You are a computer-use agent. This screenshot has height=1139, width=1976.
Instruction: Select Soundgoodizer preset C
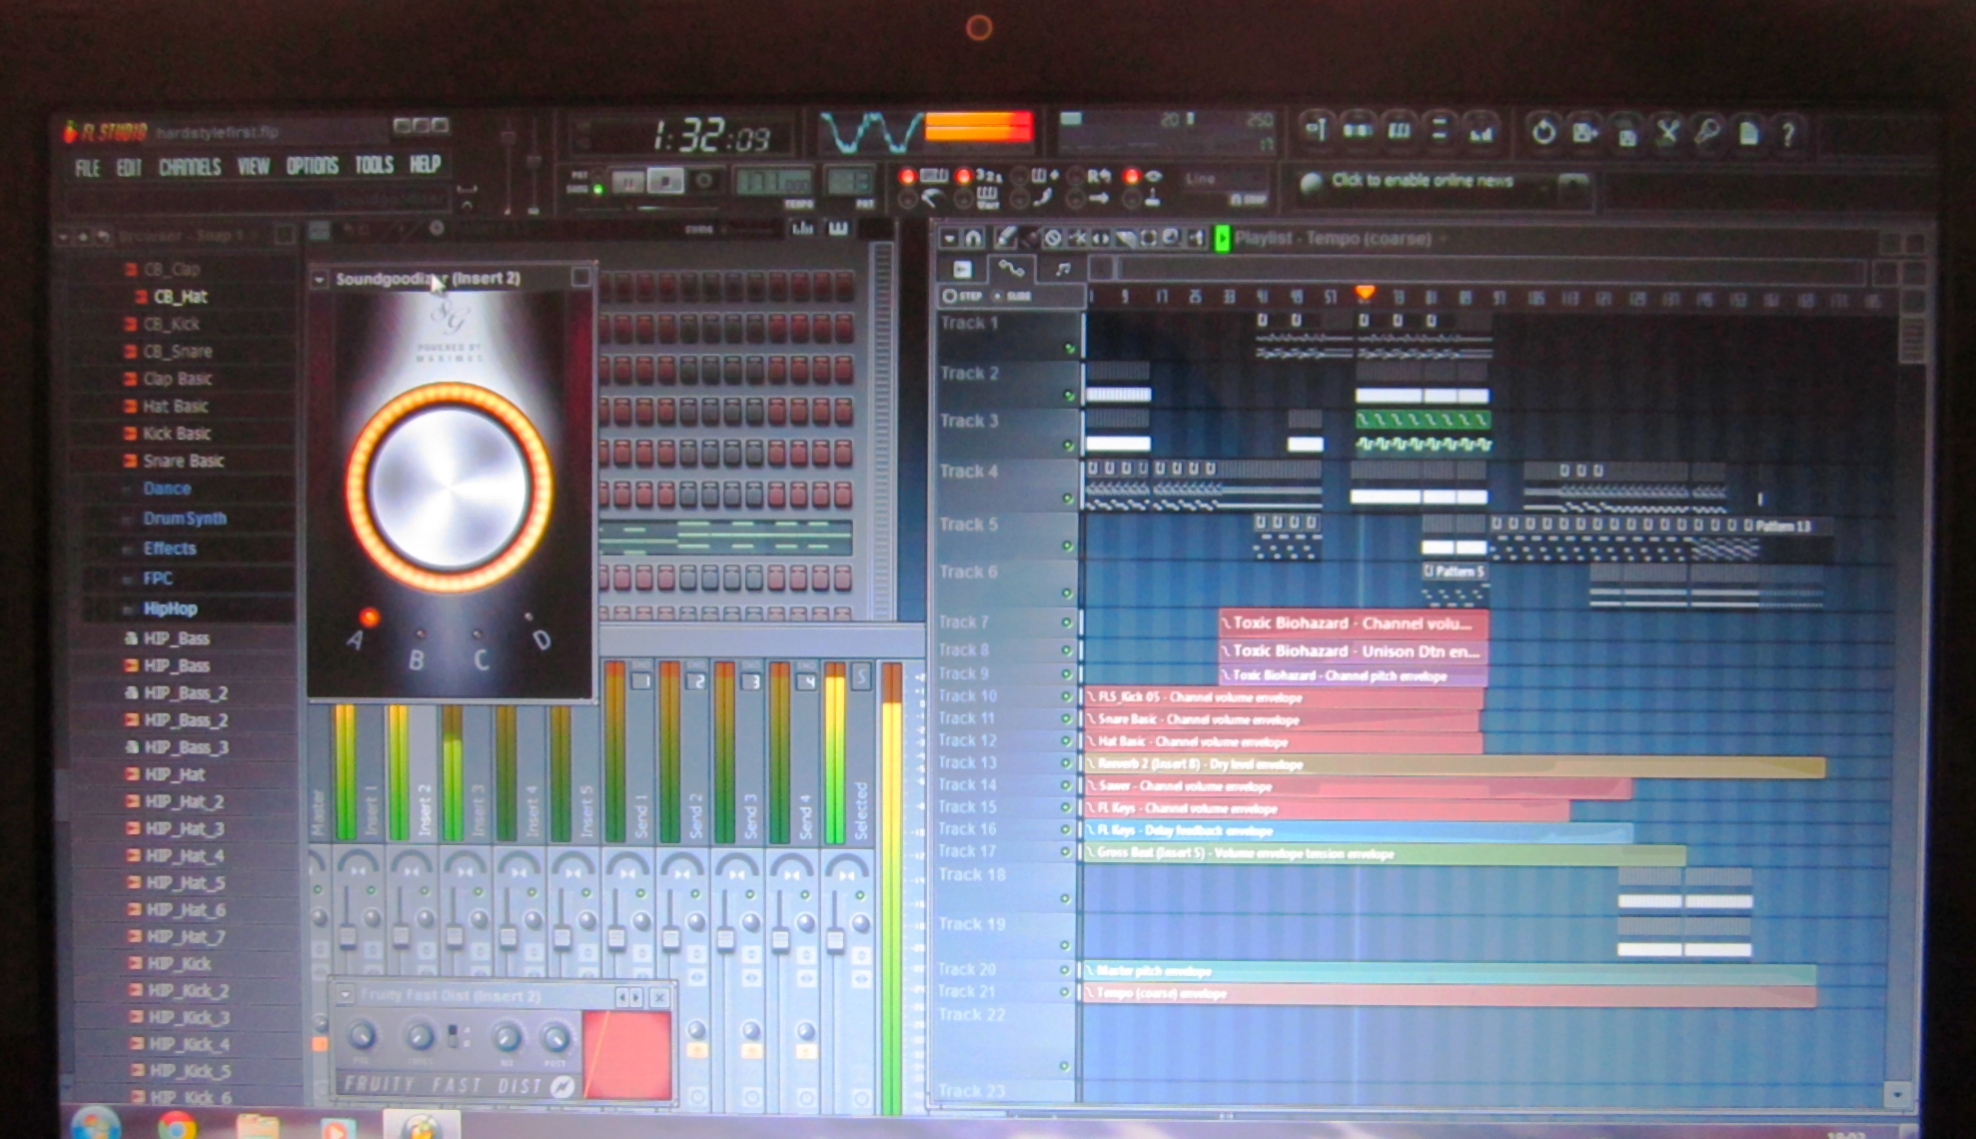[x=477, y=634]
